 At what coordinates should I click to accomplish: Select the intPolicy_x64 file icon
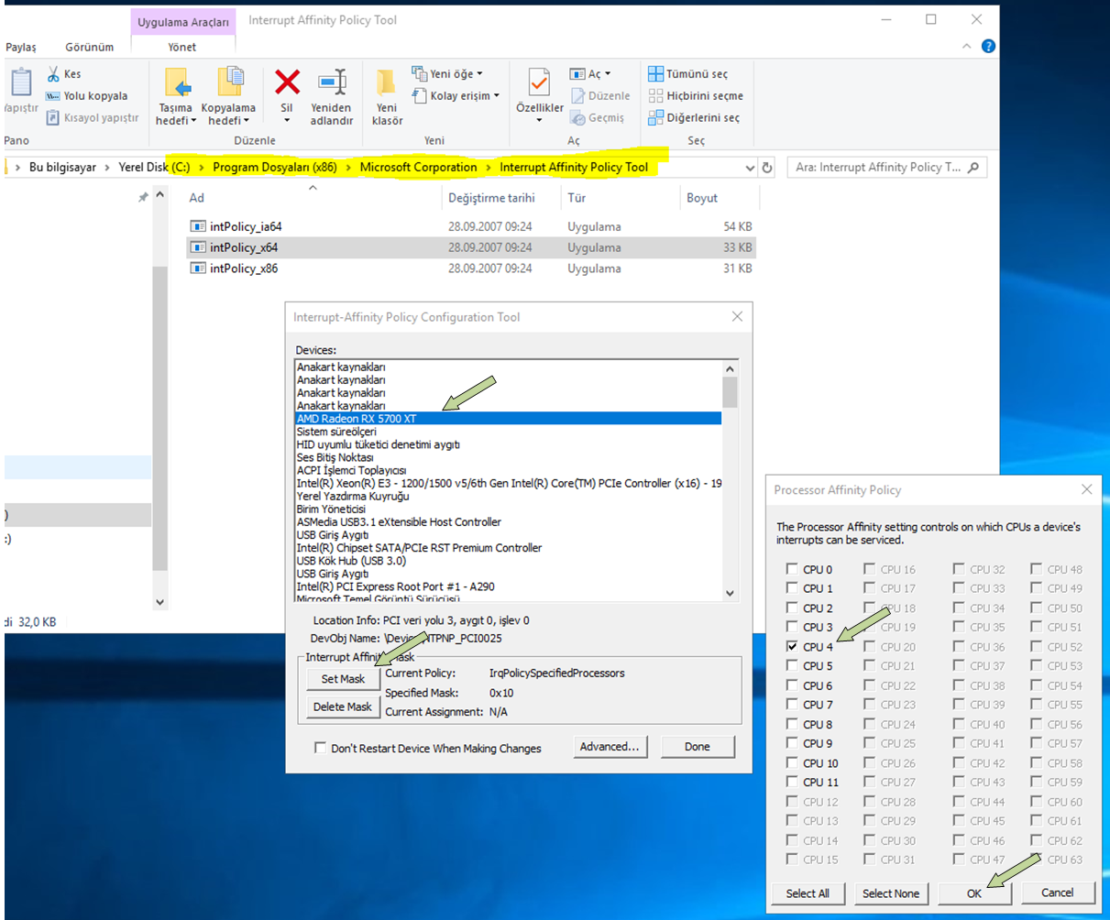pos(198,247)
